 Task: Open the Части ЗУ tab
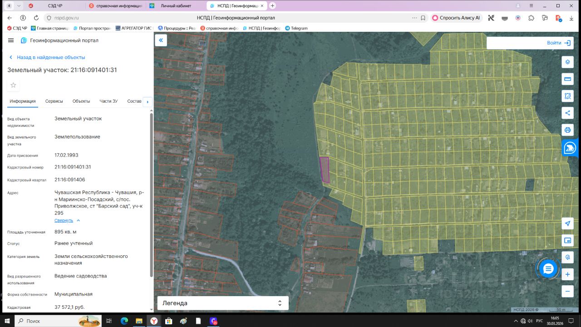tap(108, 101)
